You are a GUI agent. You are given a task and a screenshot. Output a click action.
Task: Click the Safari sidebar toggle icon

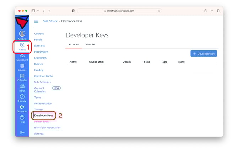33,11
